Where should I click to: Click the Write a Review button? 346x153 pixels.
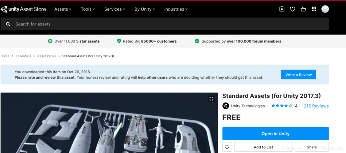298,75
